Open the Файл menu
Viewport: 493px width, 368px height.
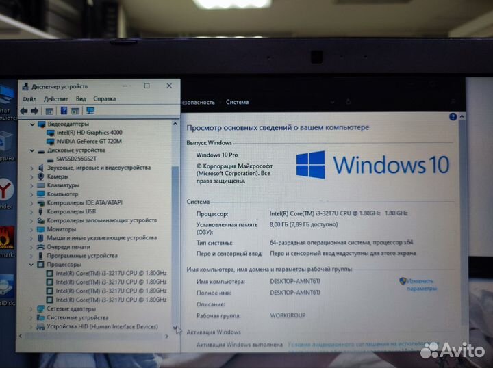point(29,99)
